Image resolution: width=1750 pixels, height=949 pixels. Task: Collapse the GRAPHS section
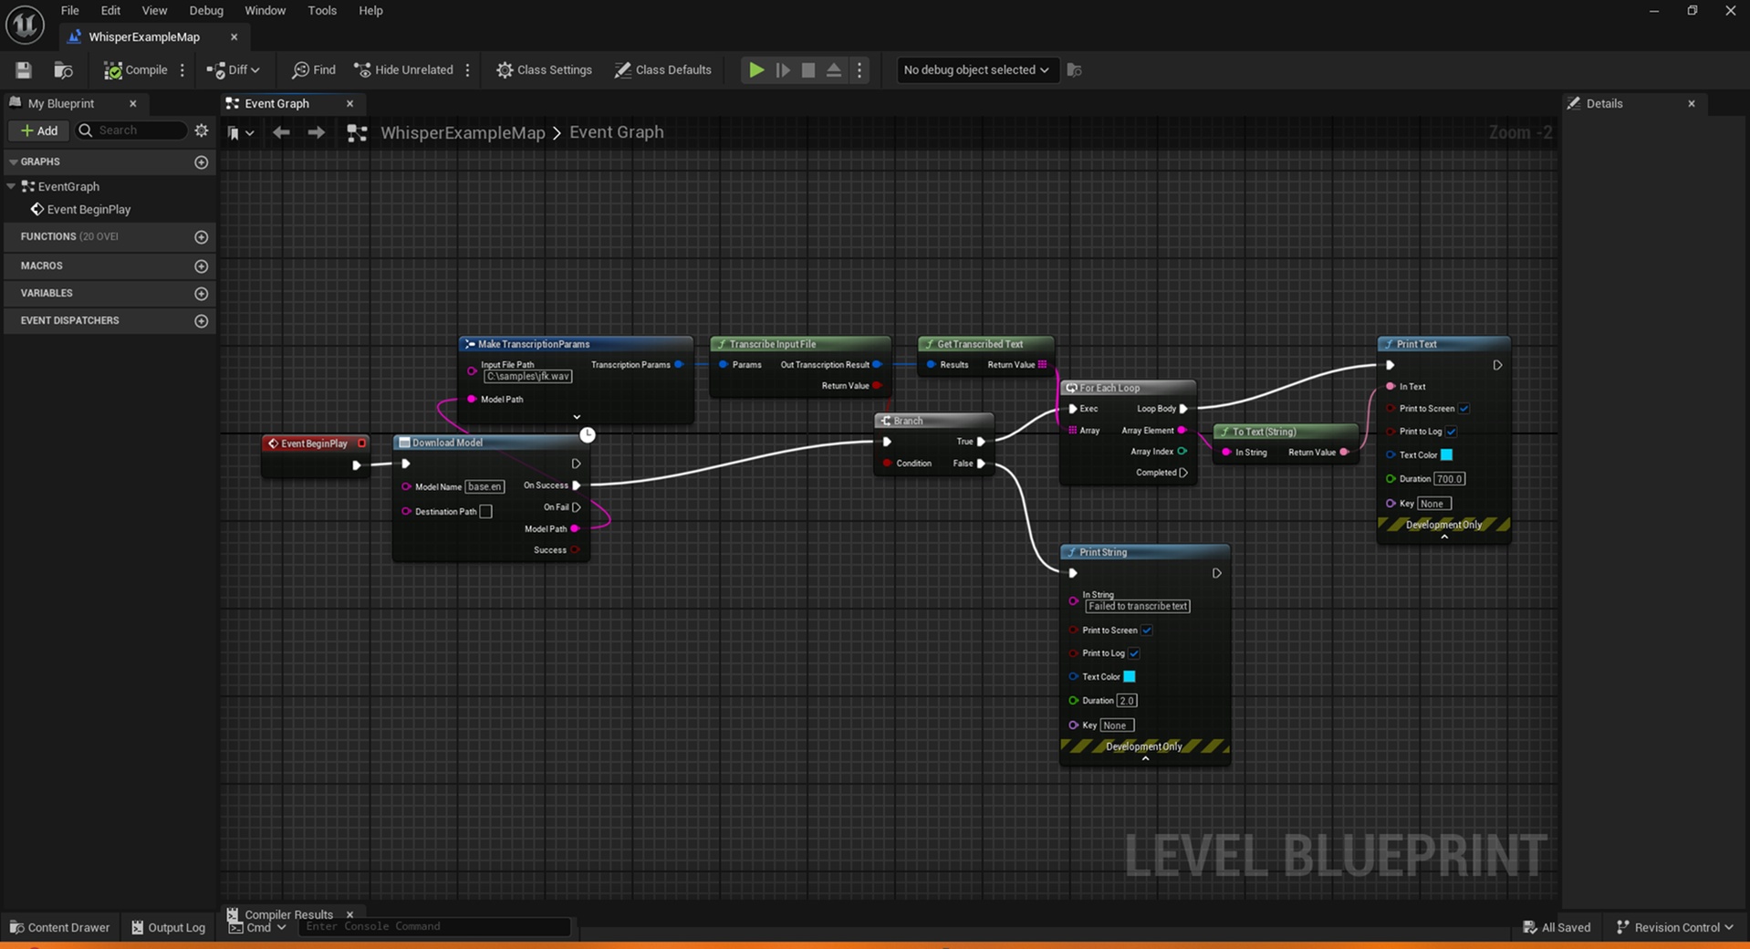coord(14,162)
